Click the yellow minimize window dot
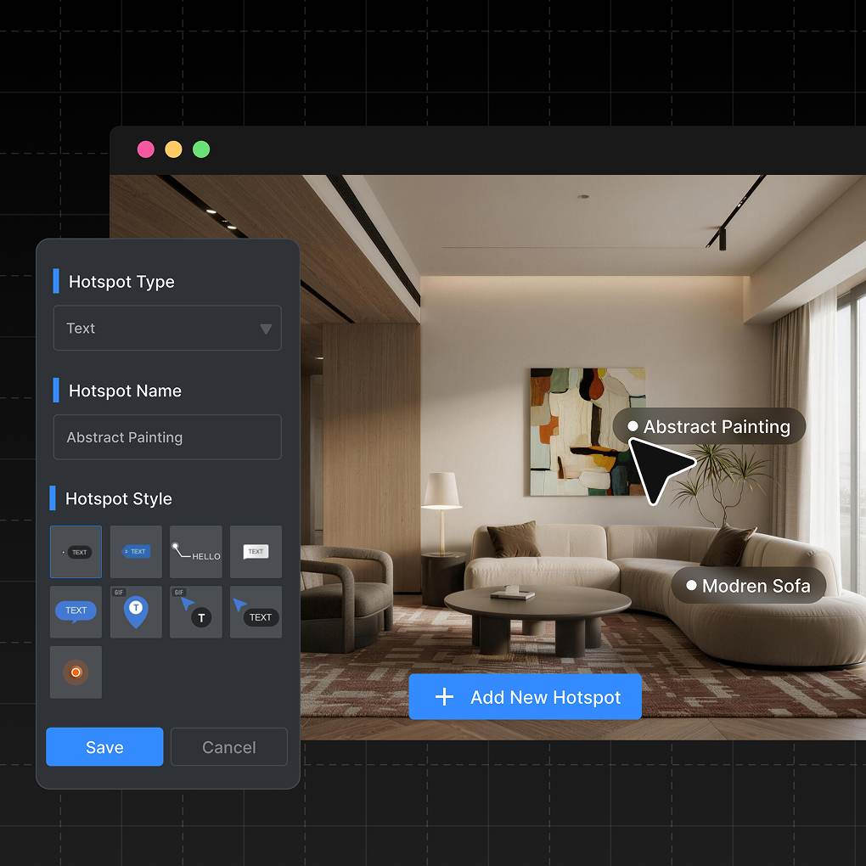Screen dimensions: 866x866 click(173, 149)
